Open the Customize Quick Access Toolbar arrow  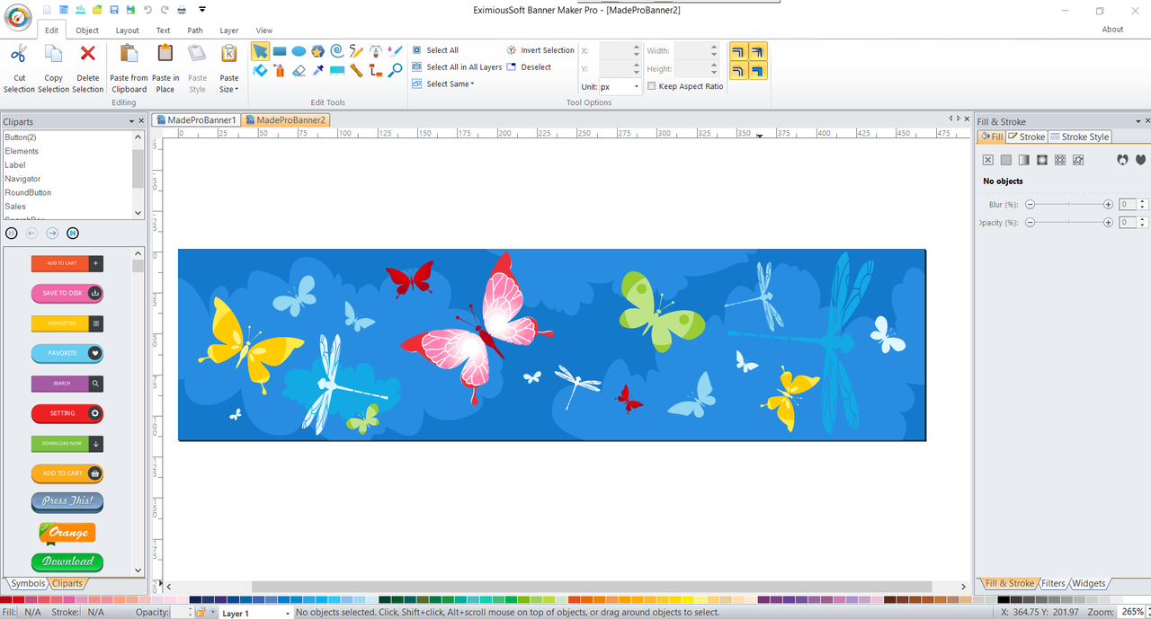pos(202,9)
